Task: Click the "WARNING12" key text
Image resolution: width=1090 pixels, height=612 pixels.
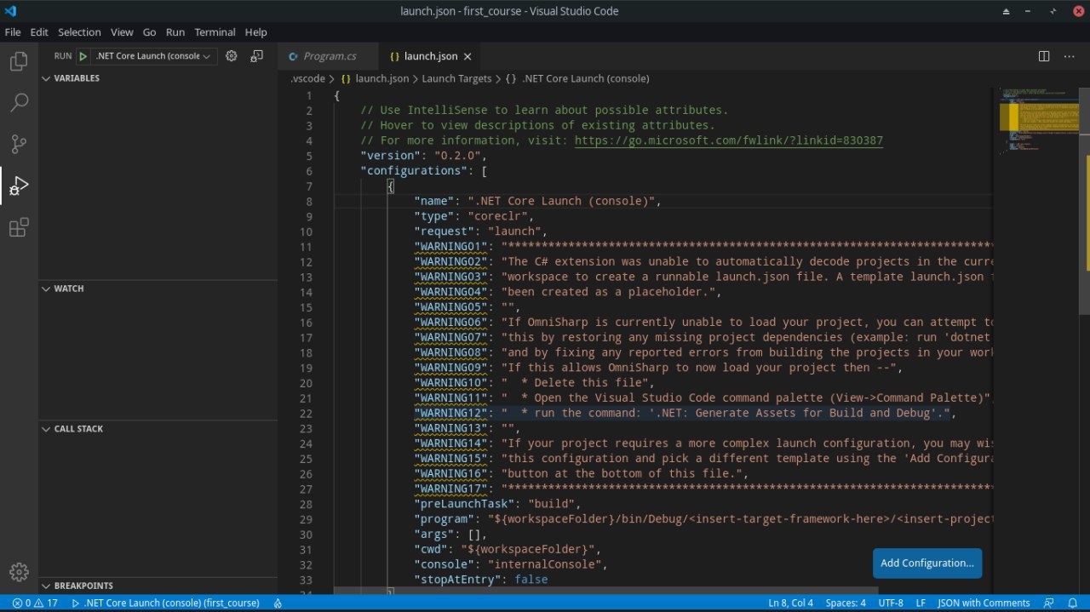Action: coord(450,413)
